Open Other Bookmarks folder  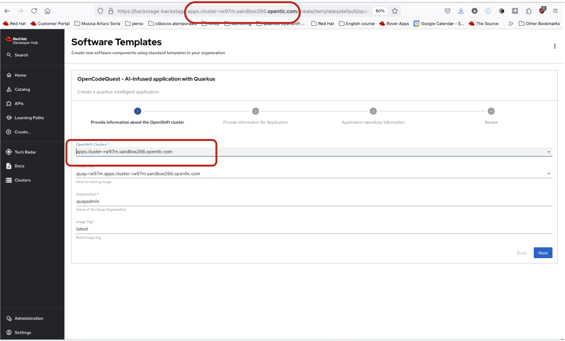point(539,24)
